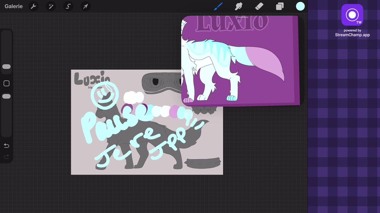
Task: Click the brush size slider handle
Action: click(7, 67)
